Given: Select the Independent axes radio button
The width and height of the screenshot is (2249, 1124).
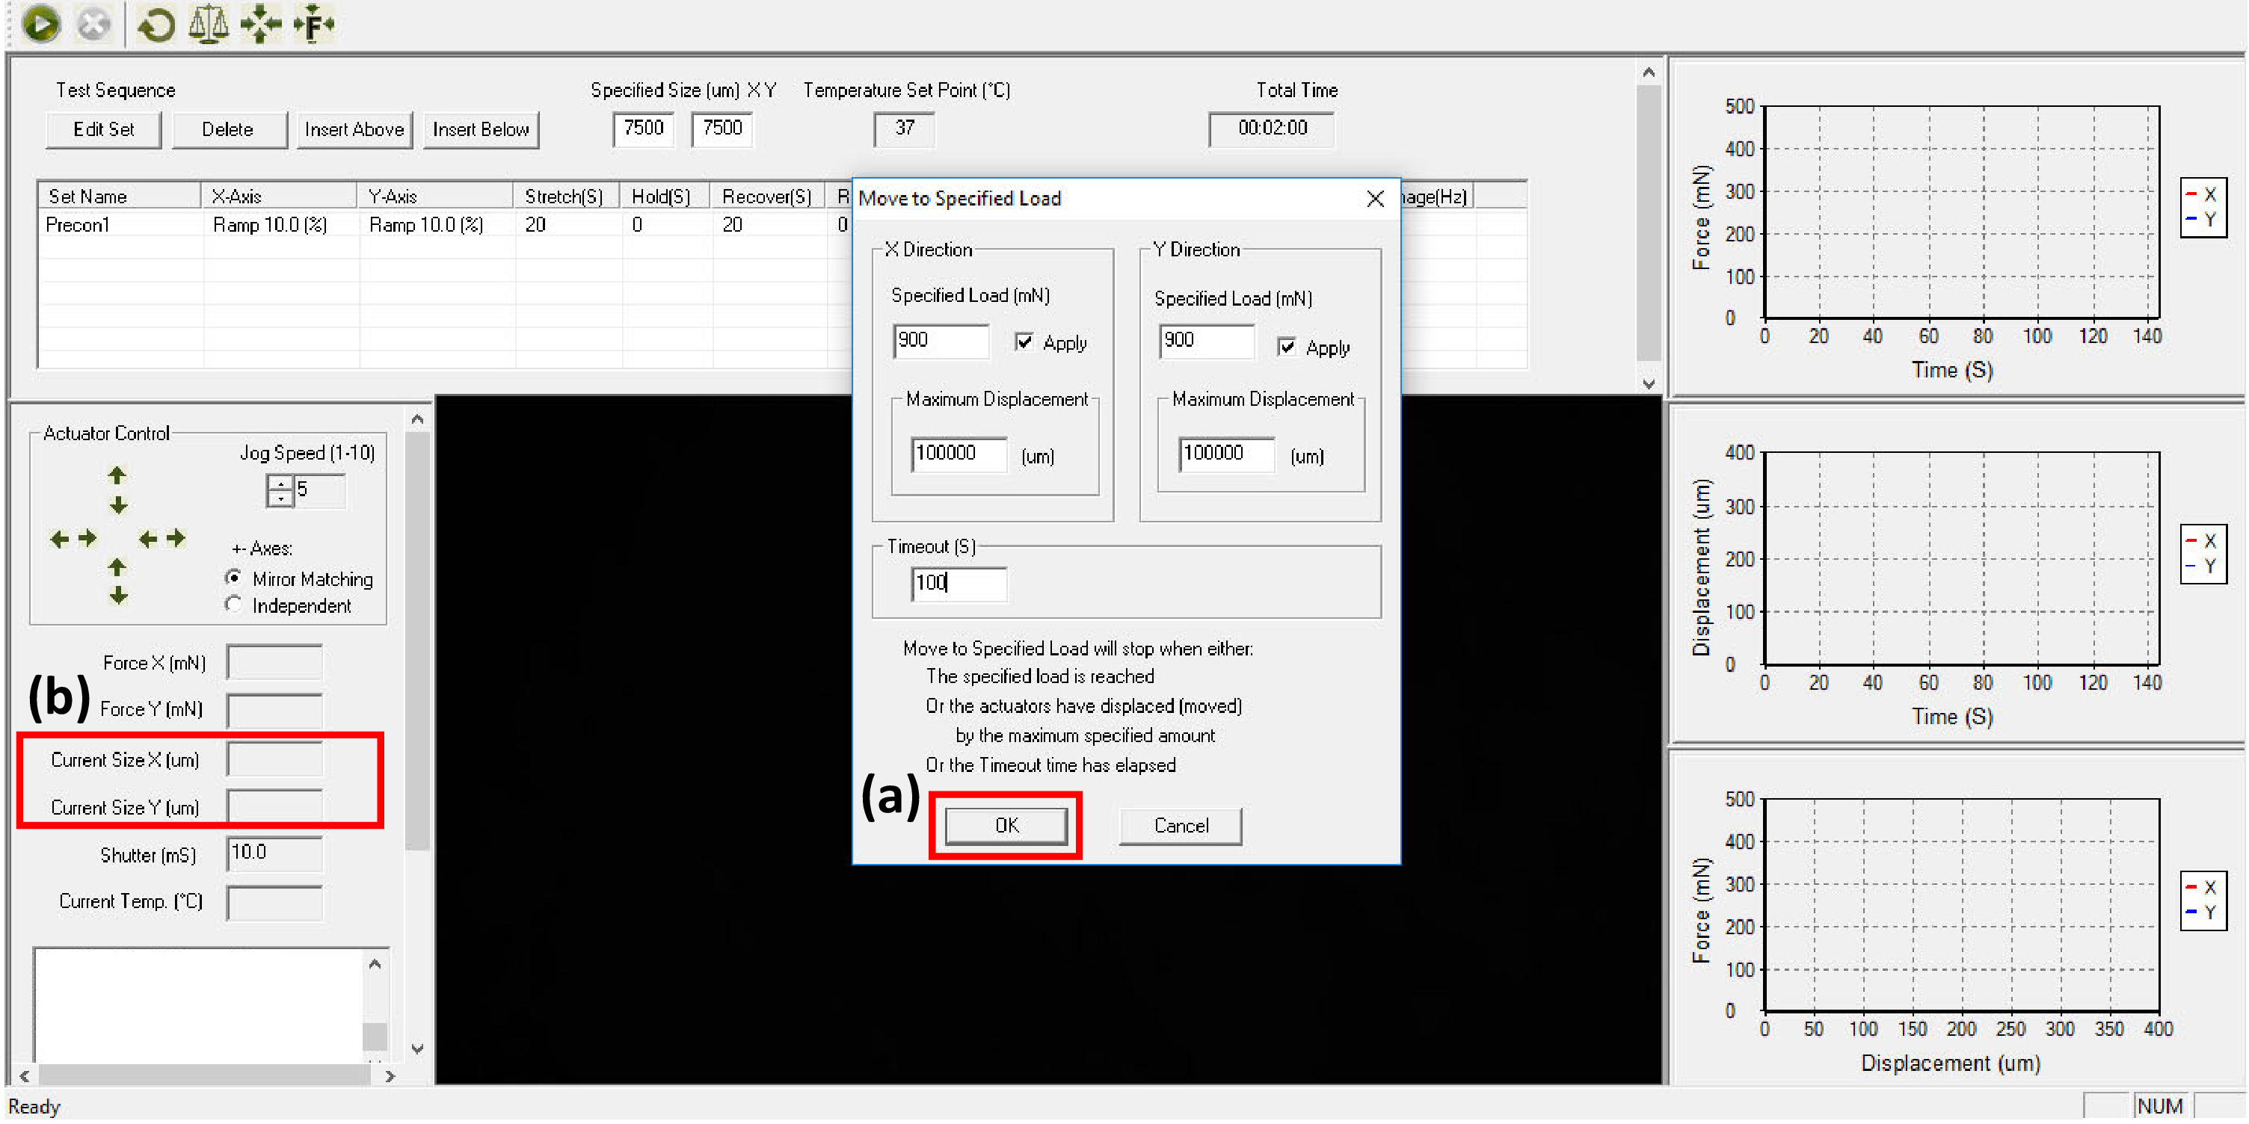Looking at the screenshot, I should (233, 605).
